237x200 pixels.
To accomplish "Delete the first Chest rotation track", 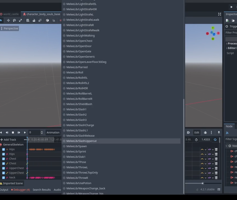I will (216, 159).
